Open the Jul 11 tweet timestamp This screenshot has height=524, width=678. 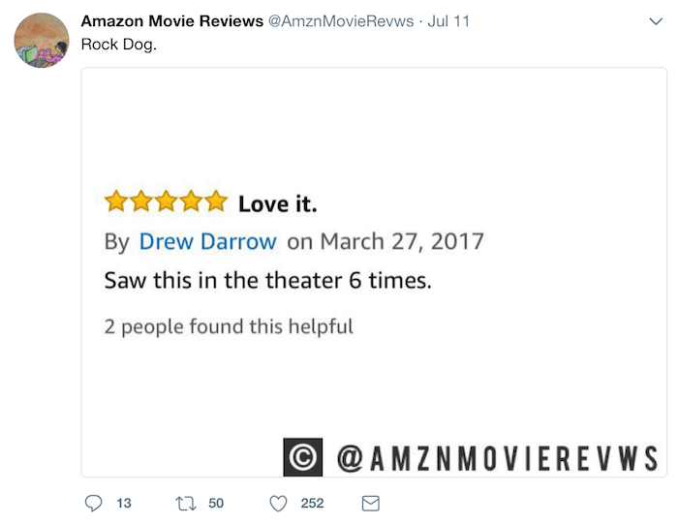(448, 20)
